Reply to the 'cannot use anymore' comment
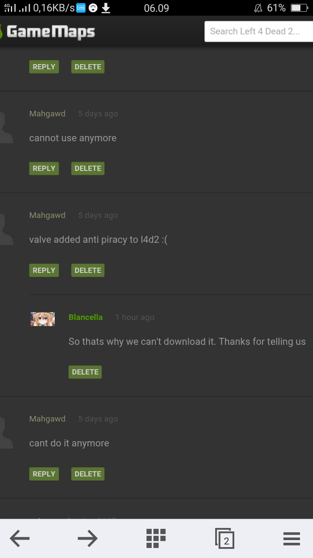 [x=44, y=168]
